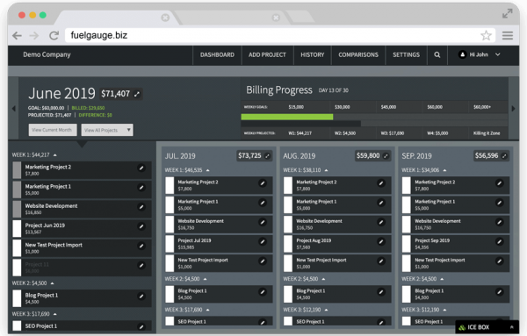Expand the June 2019 $71,407 total
527x336 pixels.
(137, 94)
